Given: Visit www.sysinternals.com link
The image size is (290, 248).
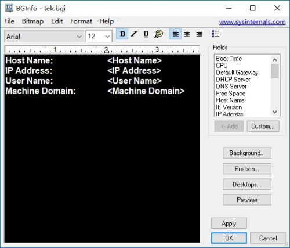Looking at the screenshot, I should pyautogui.click(x=252, y=21).
